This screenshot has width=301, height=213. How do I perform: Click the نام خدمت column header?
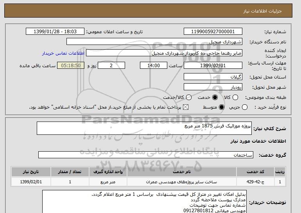[182, 172]
